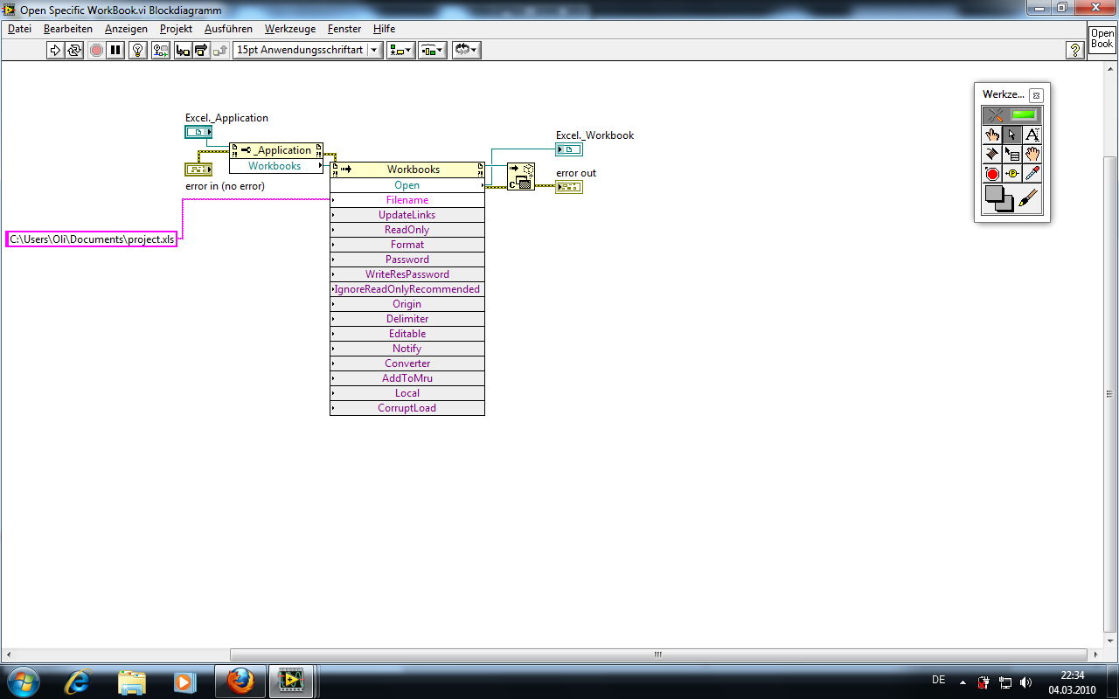The image size is (1119, 699).
Task: Click the Filename parameter input
Action: (407, 200)
